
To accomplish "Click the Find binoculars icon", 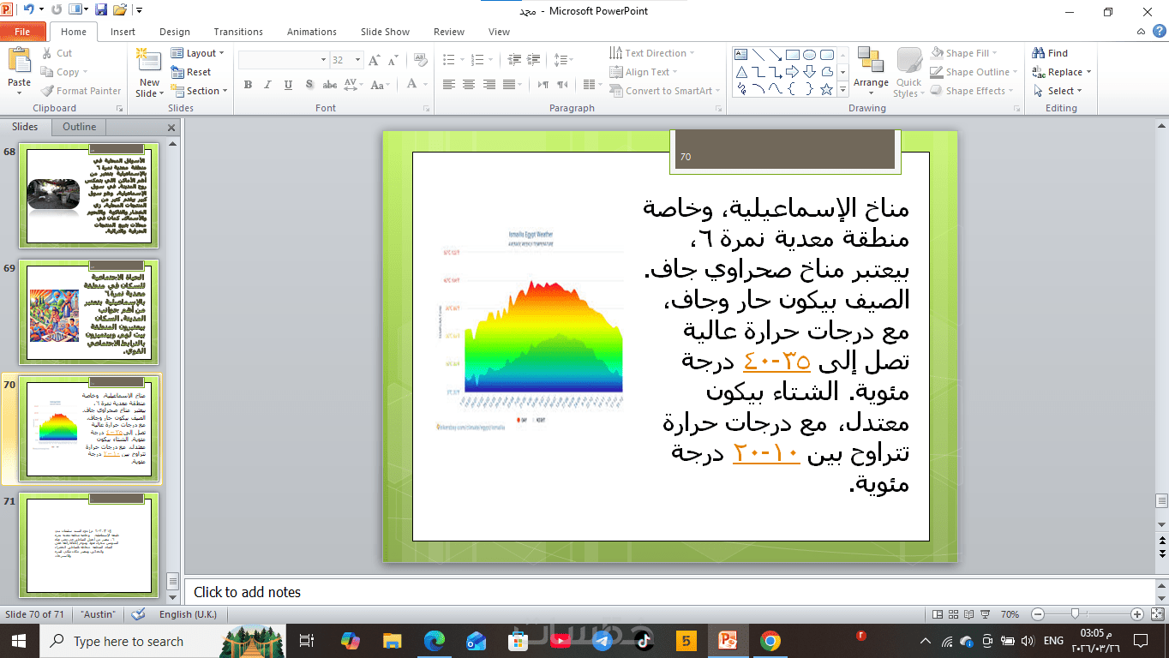I will click(1039, 53).
